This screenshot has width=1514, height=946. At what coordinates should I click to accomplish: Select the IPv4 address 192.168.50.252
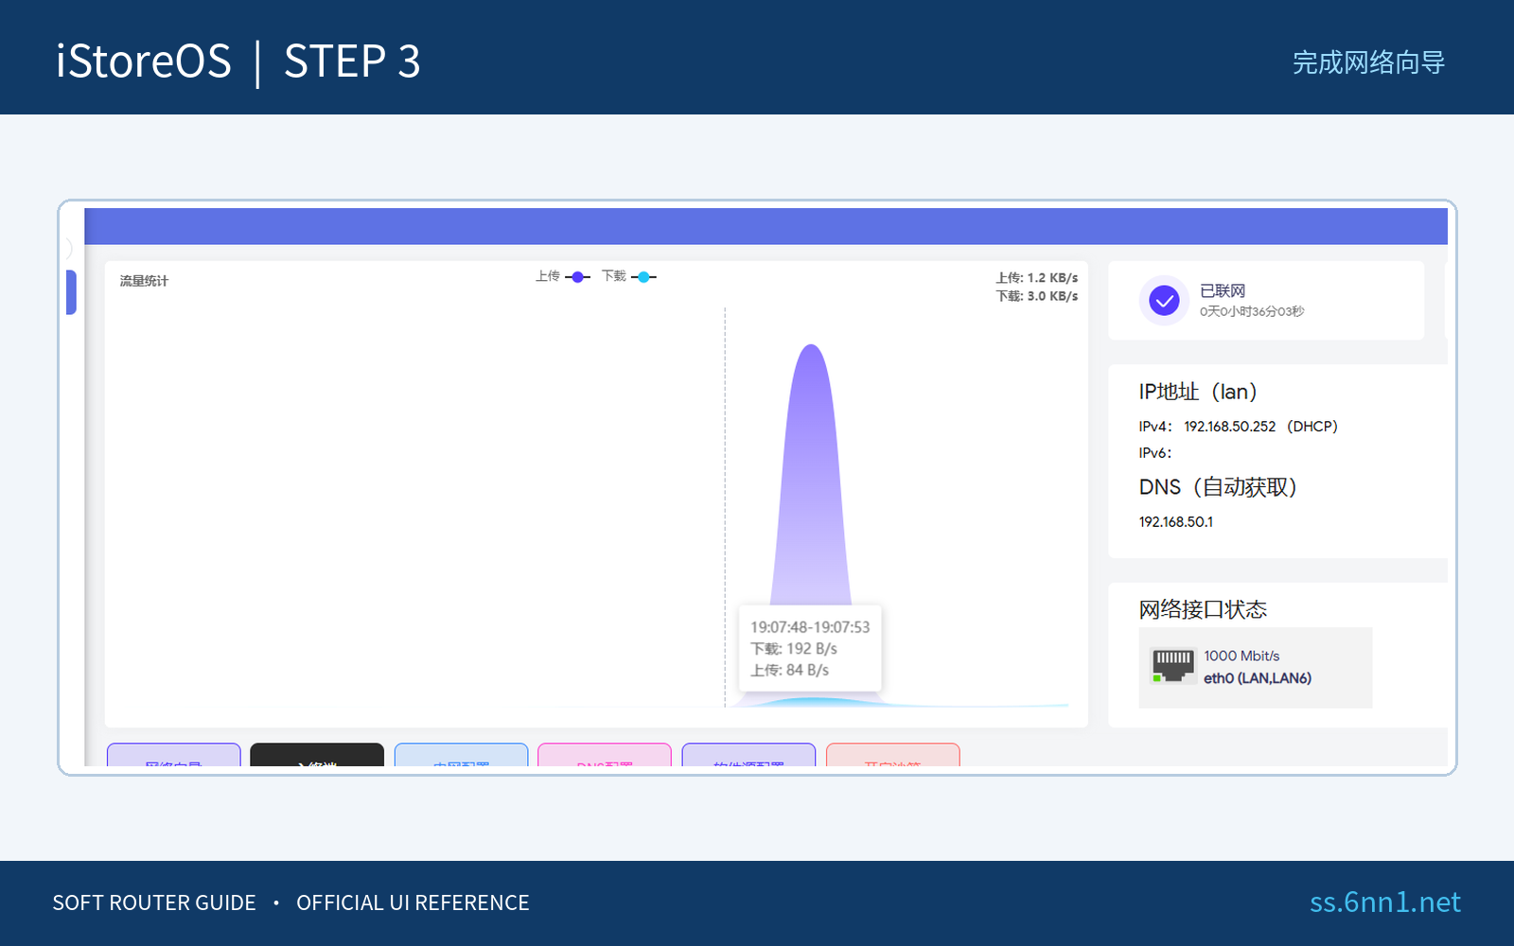coord(1230,427)
